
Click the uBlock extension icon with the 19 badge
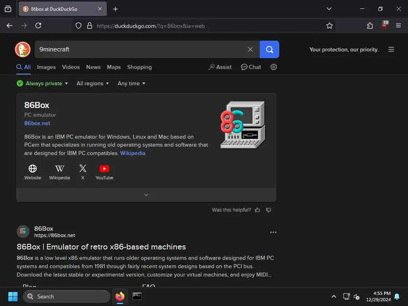[384, 25]
